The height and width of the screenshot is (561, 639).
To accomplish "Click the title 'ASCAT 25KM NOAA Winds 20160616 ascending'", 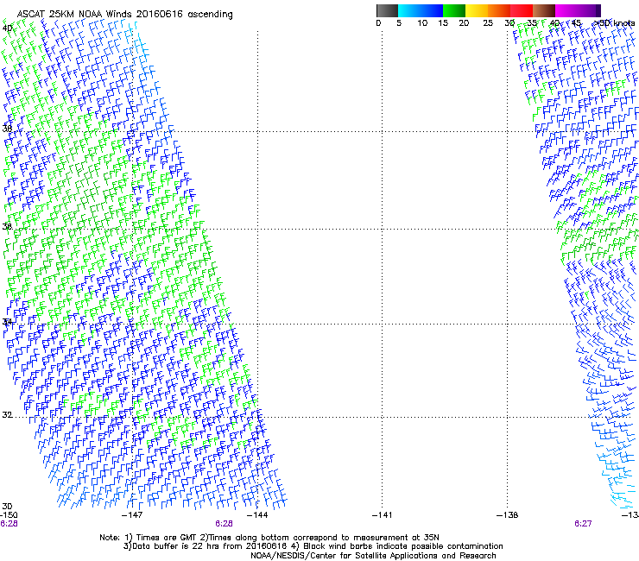I will point(124,14).
